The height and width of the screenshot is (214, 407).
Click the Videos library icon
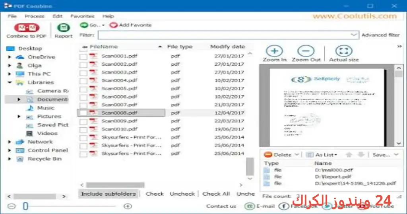pyautogui.click(x=29, y=134)
